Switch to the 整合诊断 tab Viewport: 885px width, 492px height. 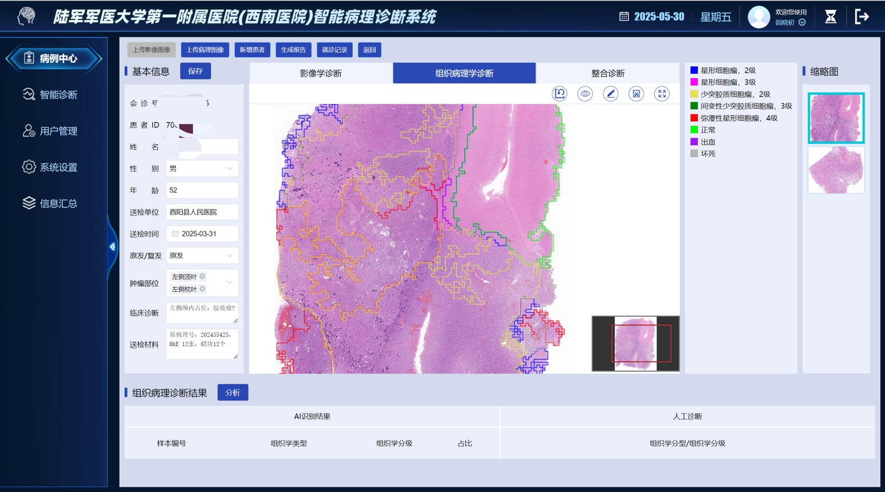tap(607, 73)
